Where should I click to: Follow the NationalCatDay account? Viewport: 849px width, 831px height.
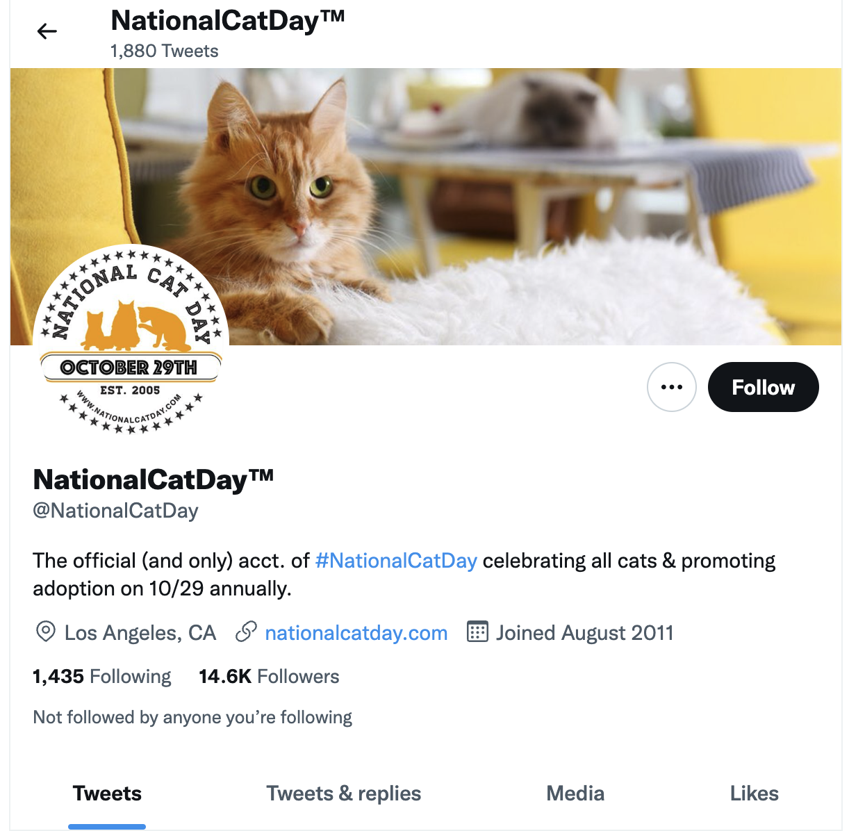[763, 387]
